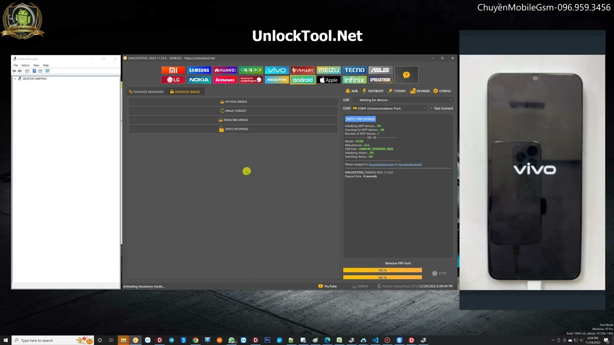The width and height of the screenshot is (614, 345).
Task: Open Task View on the taskbar
Action: (111, 340)
